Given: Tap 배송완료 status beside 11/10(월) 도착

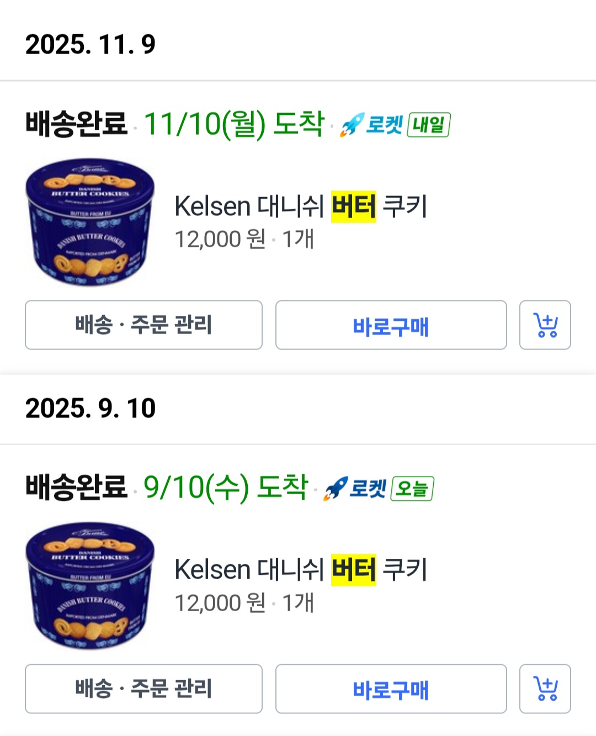Looking at the screenshot, I should click(76, 124).
